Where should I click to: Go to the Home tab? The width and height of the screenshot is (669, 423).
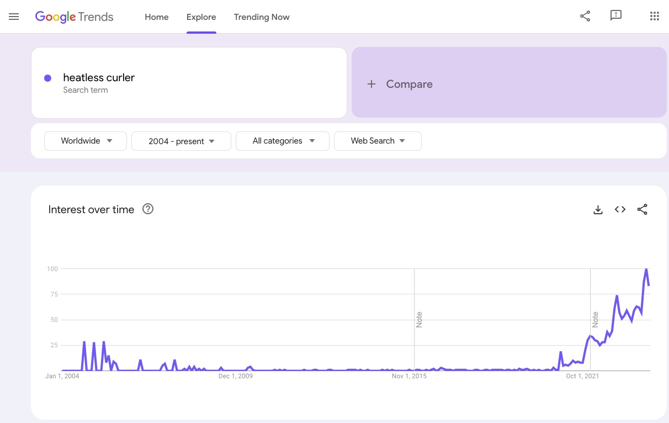point(157,17)
